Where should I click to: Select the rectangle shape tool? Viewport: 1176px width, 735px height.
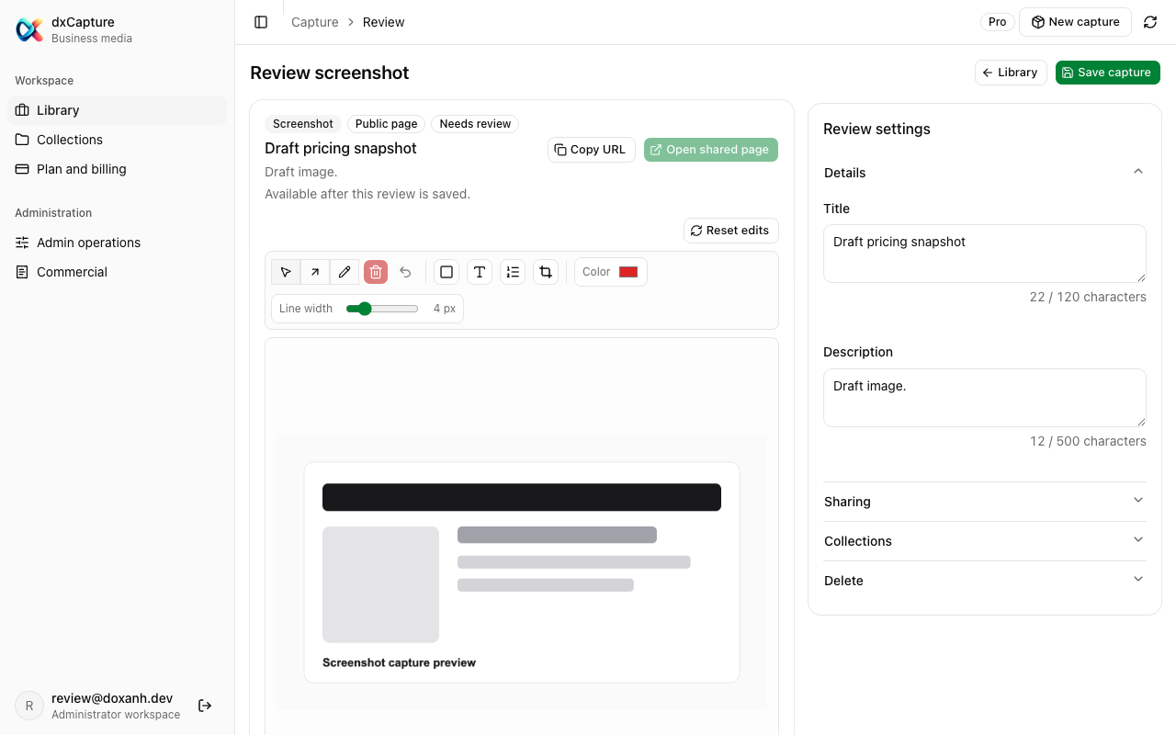pyautogui.click(x=447, y=272)
